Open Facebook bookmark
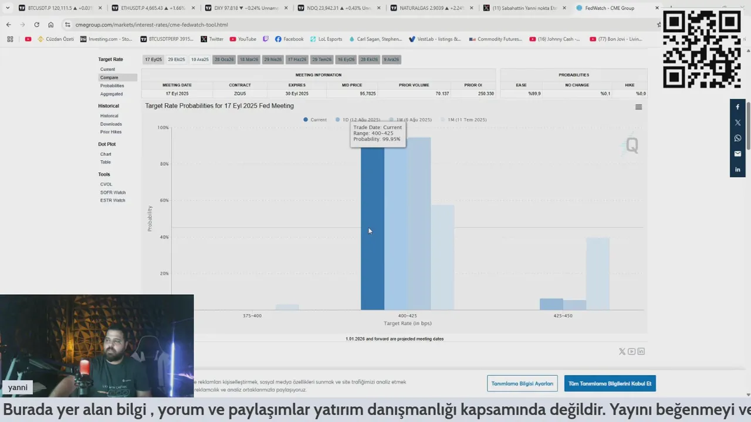 289,39
